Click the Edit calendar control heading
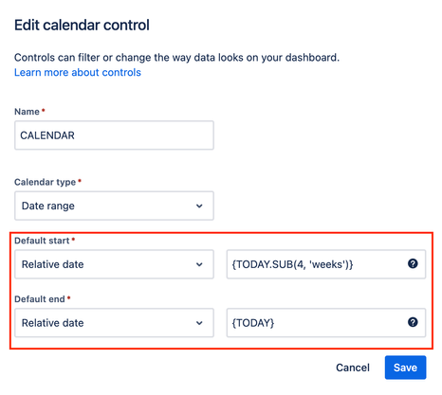The height and width of the screenshot is (395, 442). tap(82, 25)
